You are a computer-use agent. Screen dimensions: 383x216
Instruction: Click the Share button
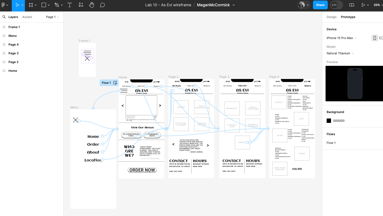(x=320, y=5)
